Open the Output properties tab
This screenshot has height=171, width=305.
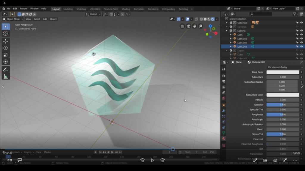[224, 81]
